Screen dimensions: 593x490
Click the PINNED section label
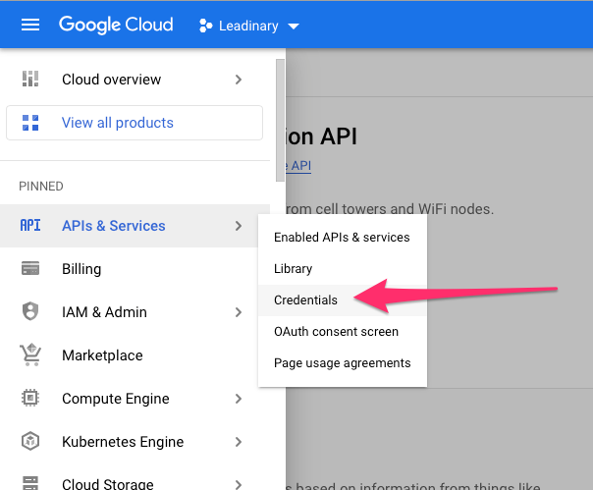(41, 187)
